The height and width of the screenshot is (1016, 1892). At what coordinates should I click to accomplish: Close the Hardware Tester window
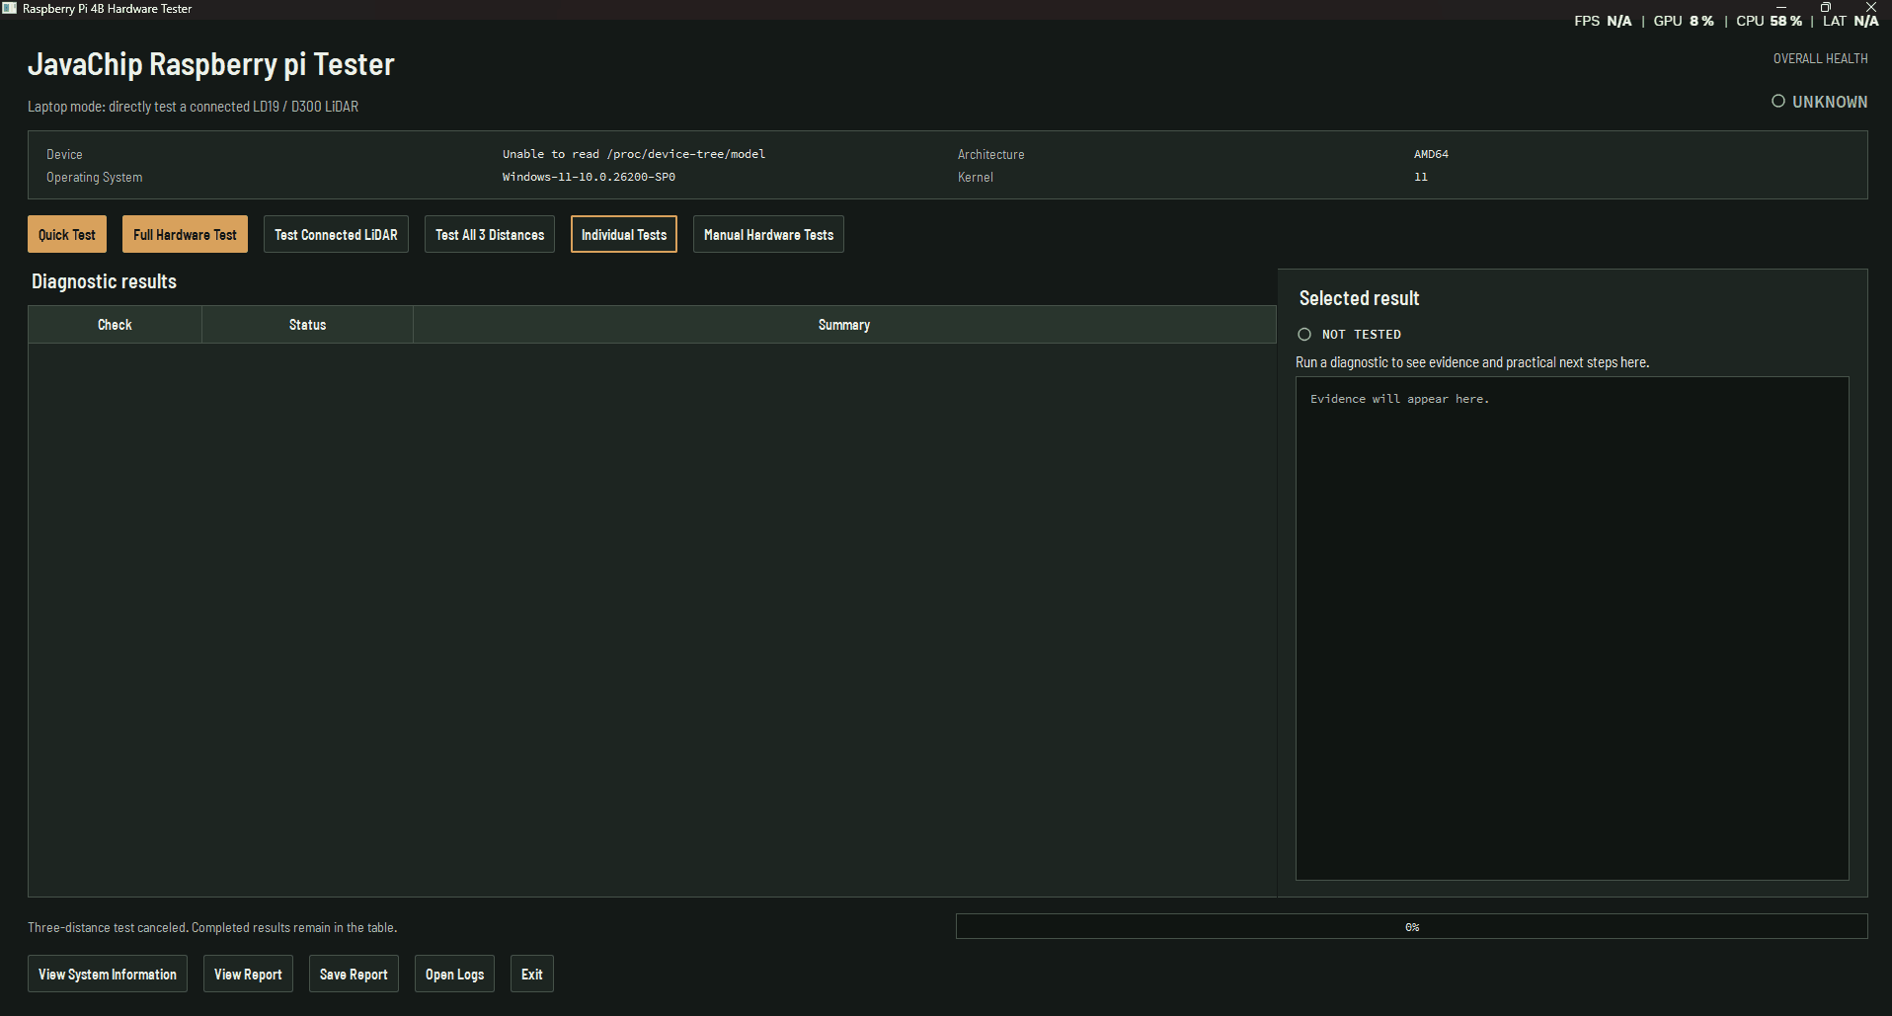coord(1870,7)
